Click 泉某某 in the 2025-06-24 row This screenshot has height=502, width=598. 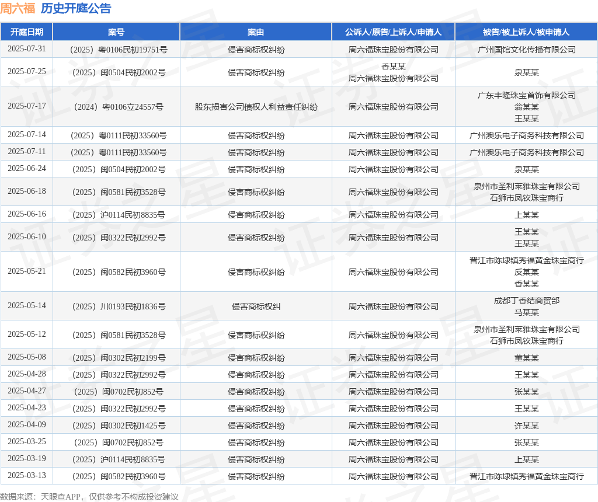[x=527, y=169]
